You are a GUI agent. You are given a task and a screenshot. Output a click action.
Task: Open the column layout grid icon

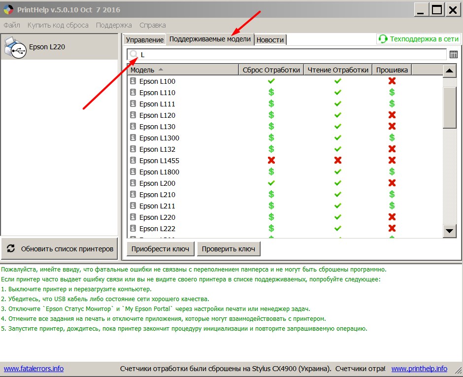(x=454, y=54)
